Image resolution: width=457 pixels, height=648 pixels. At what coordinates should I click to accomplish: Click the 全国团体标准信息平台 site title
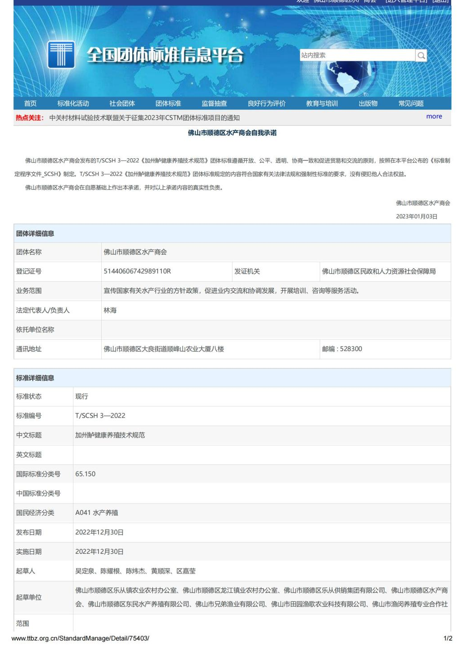[165, 55]
